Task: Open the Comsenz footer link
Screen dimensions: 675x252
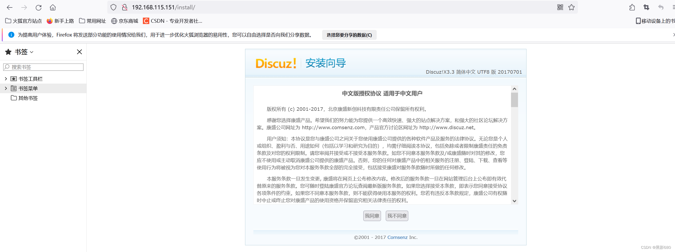Action: click(397, 237)
